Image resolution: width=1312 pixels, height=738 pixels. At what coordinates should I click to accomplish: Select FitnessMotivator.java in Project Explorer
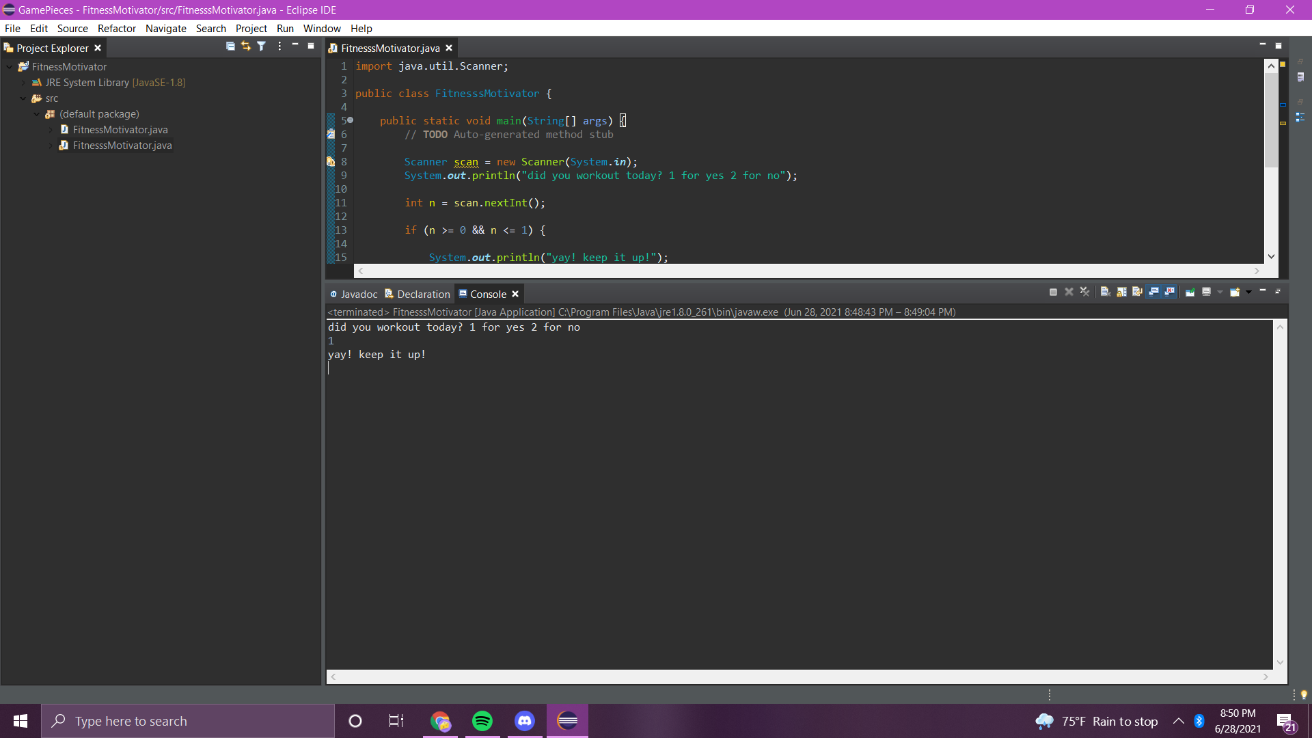coord(120,130)
